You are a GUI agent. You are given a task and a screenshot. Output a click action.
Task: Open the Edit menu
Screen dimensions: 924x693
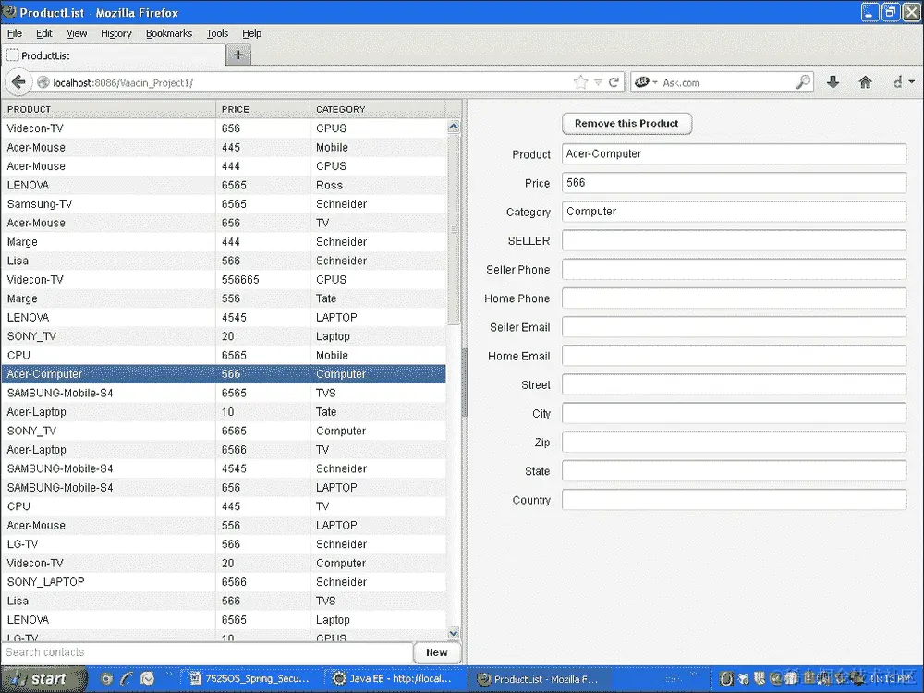[44, 33]
